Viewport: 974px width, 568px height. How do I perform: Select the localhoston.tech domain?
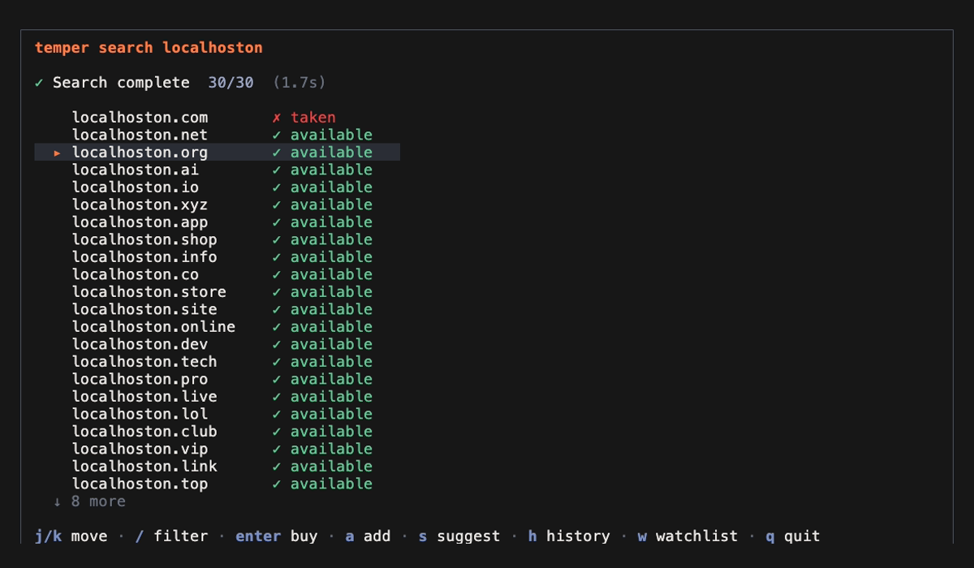[x=144, y=362]
